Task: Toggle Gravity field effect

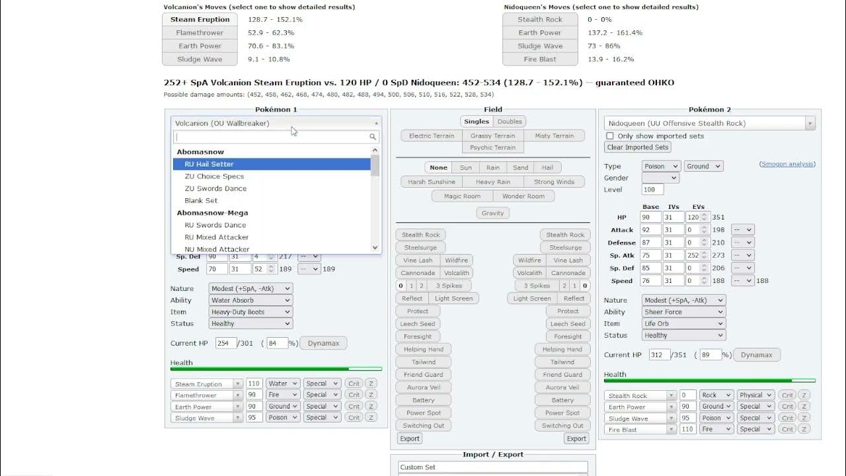Action: (x=492, y=214)
